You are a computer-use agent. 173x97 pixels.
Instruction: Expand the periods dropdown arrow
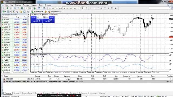[x=41, y=8]
